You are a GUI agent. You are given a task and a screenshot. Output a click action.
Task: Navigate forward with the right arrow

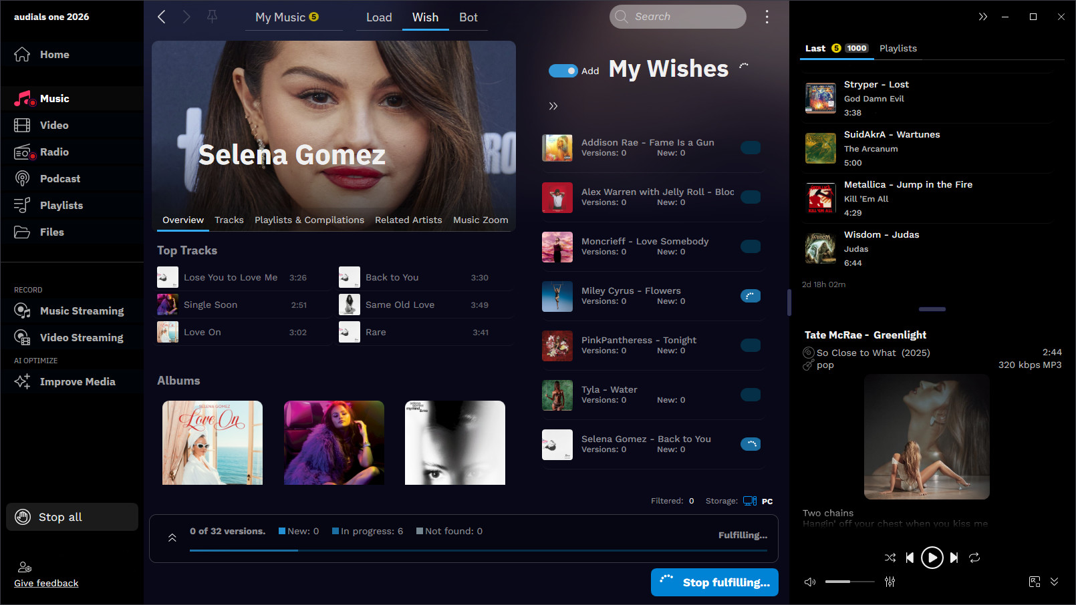click(x=186, y=17)
